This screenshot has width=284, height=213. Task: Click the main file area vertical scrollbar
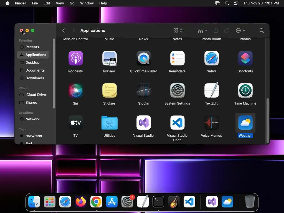pos(267,120)
